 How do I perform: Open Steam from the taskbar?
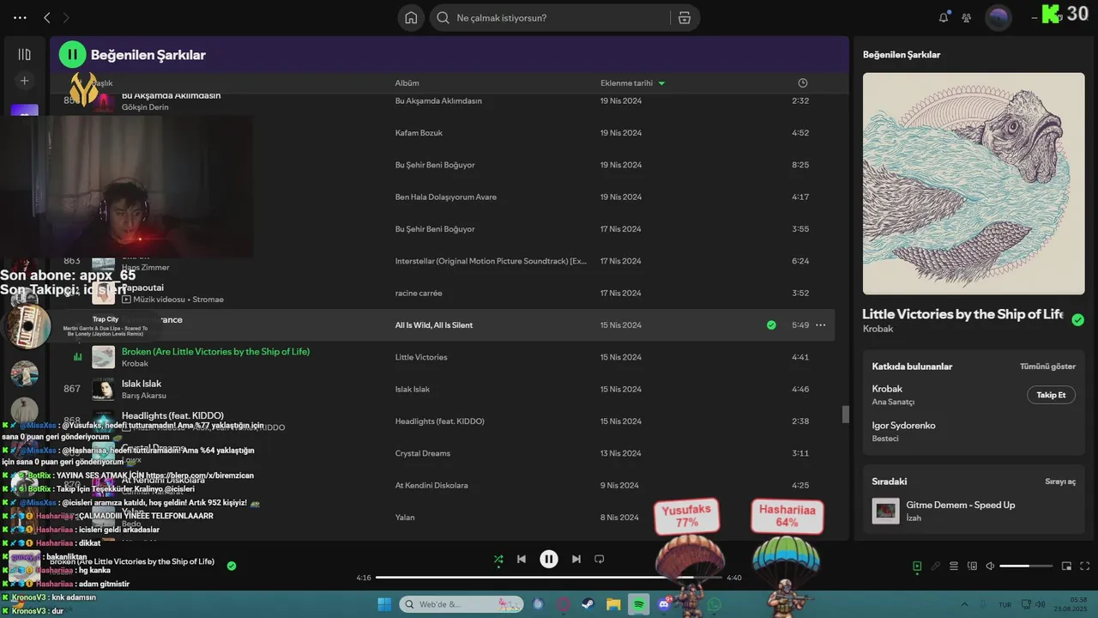click(588, 604)
